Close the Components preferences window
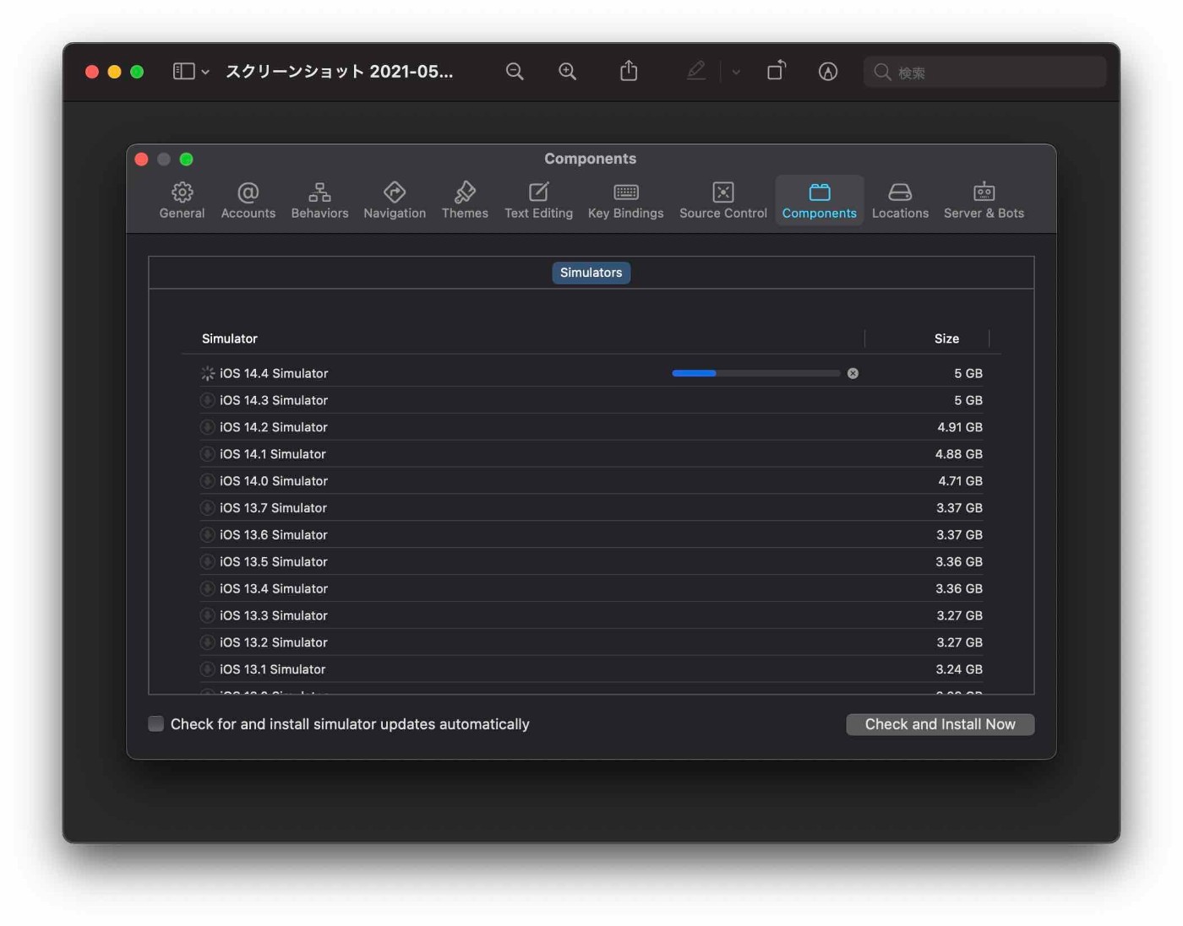The image size is (1183, 926). [142, 159]
